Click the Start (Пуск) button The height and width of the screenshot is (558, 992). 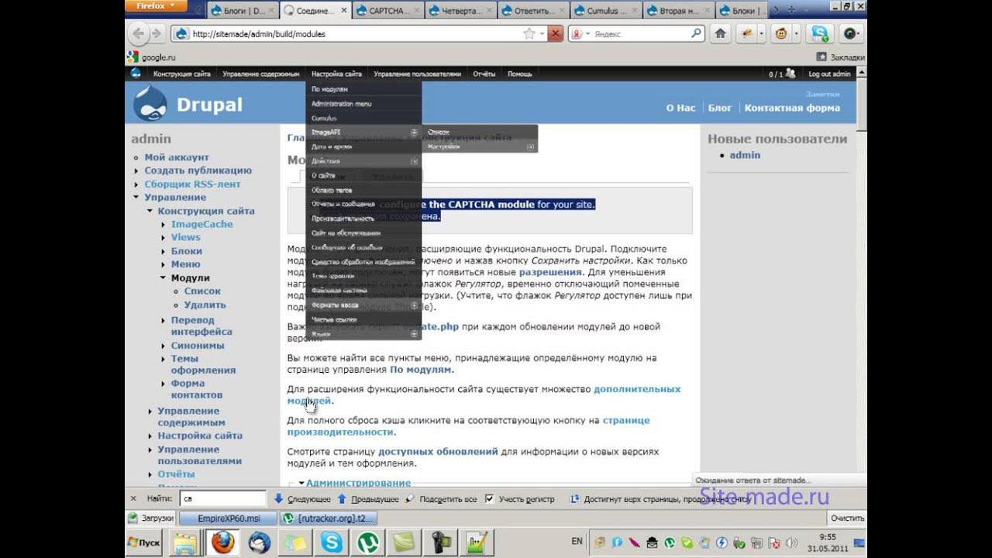coord(144,542)
